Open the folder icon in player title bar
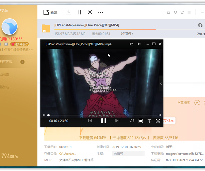This screenshot has height=171, width=205. point(132,44)
